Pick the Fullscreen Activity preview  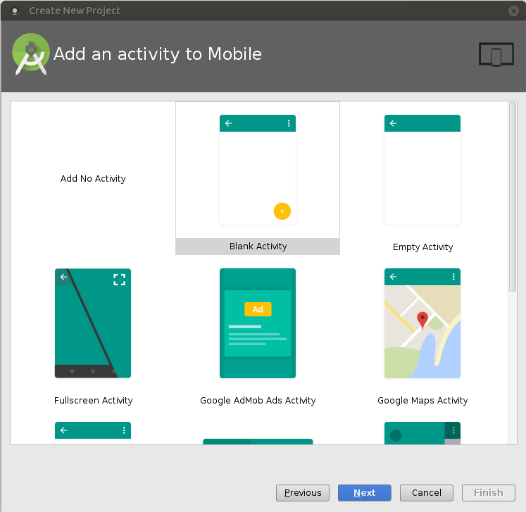(93, 323)
